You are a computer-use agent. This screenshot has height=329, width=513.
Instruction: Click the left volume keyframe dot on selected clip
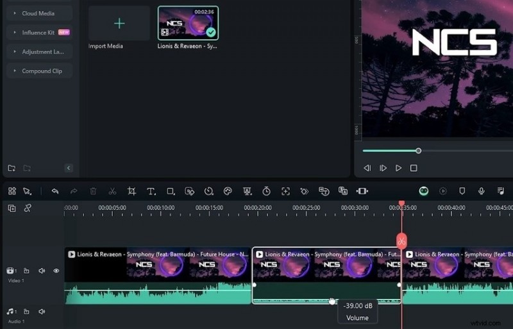click(x=255, y=285)
